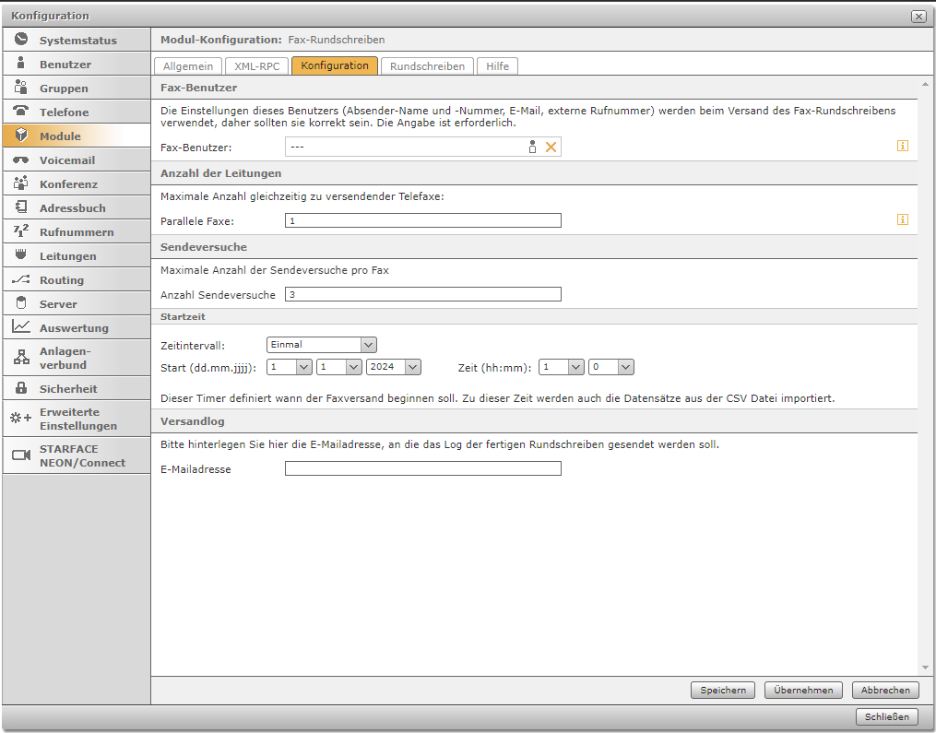Switch to the XML-RPC tab
The width and height of the screenshot is (936, 733).
(x=257, y=66)
